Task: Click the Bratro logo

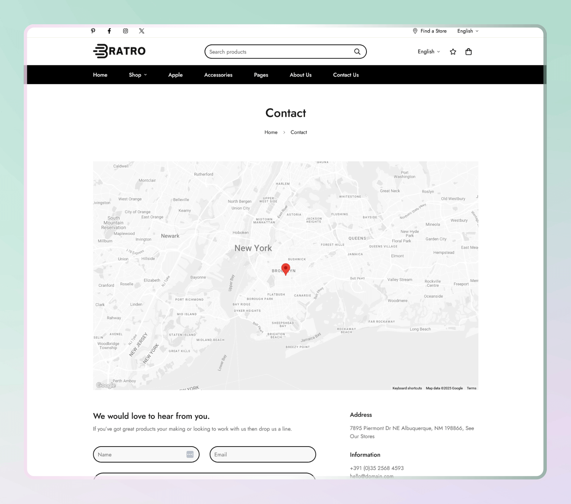Action: pos(119,51)
